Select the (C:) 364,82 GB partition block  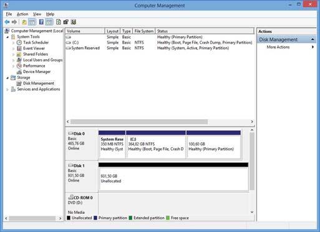click(156, 144)
